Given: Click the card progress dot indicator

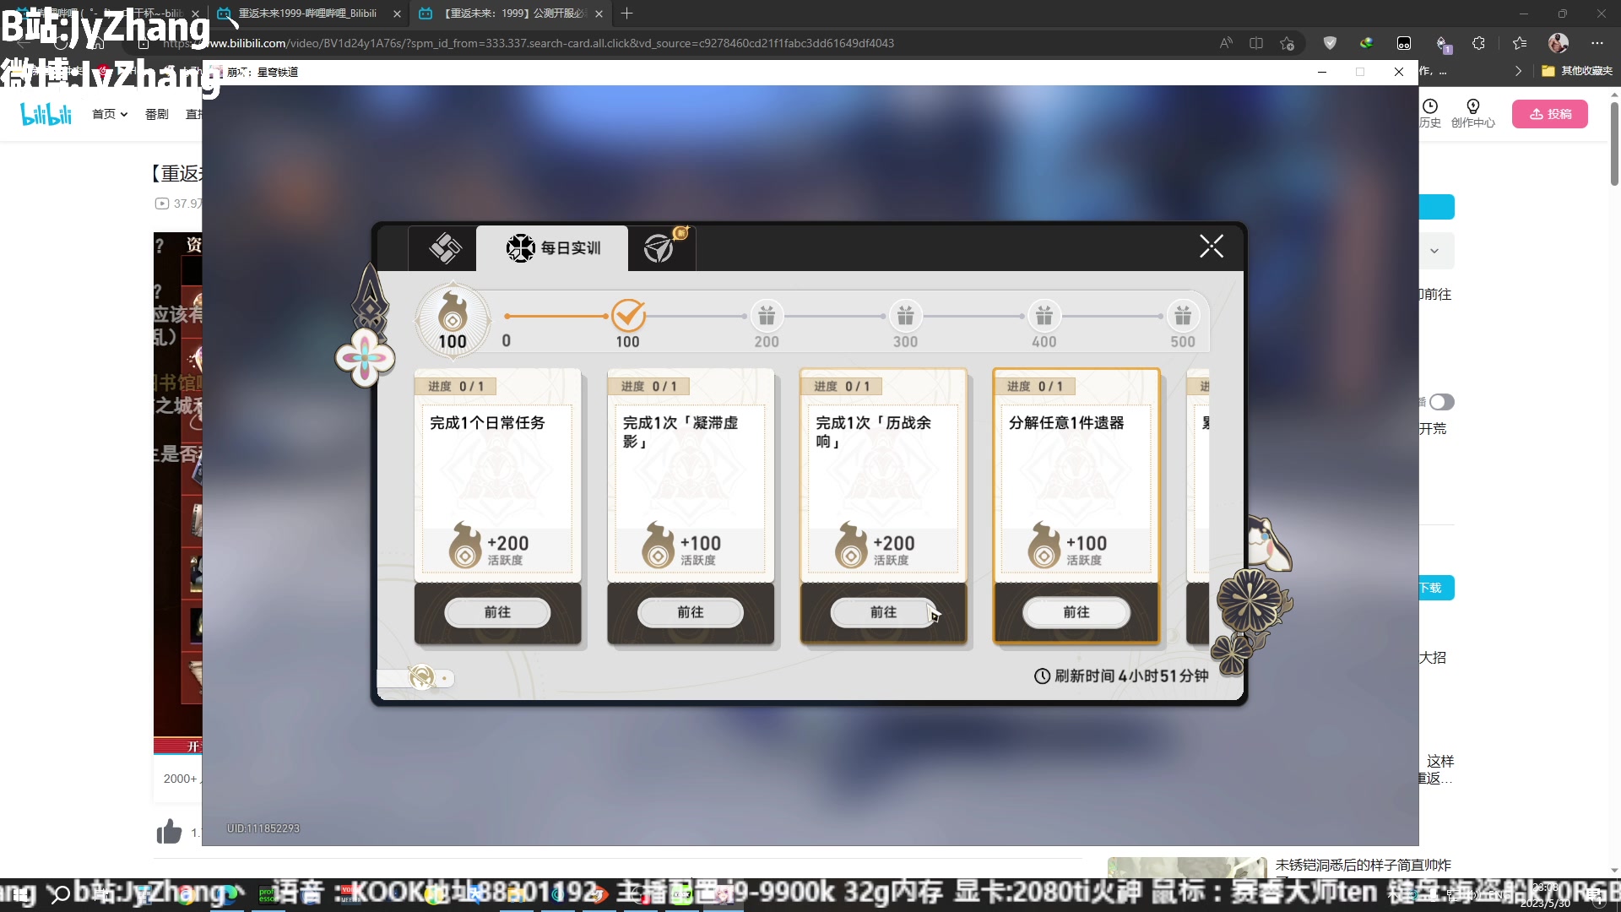Looking at the screenshot, I should 444,678.
